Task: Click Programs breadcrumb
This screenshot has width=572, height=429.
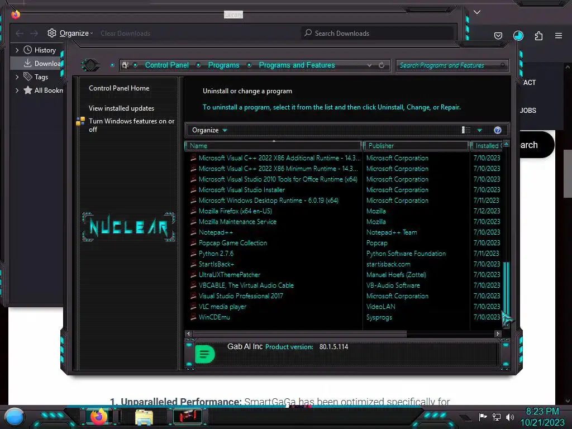Action: click(223, 65)
